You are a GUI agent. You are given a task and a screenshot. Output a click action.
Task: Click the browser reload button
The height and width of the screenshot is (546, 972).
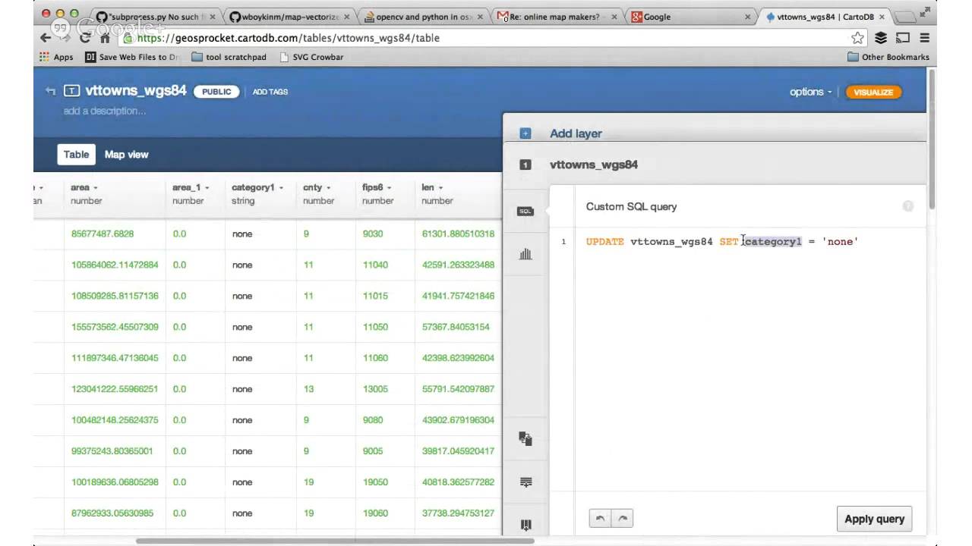85,38
